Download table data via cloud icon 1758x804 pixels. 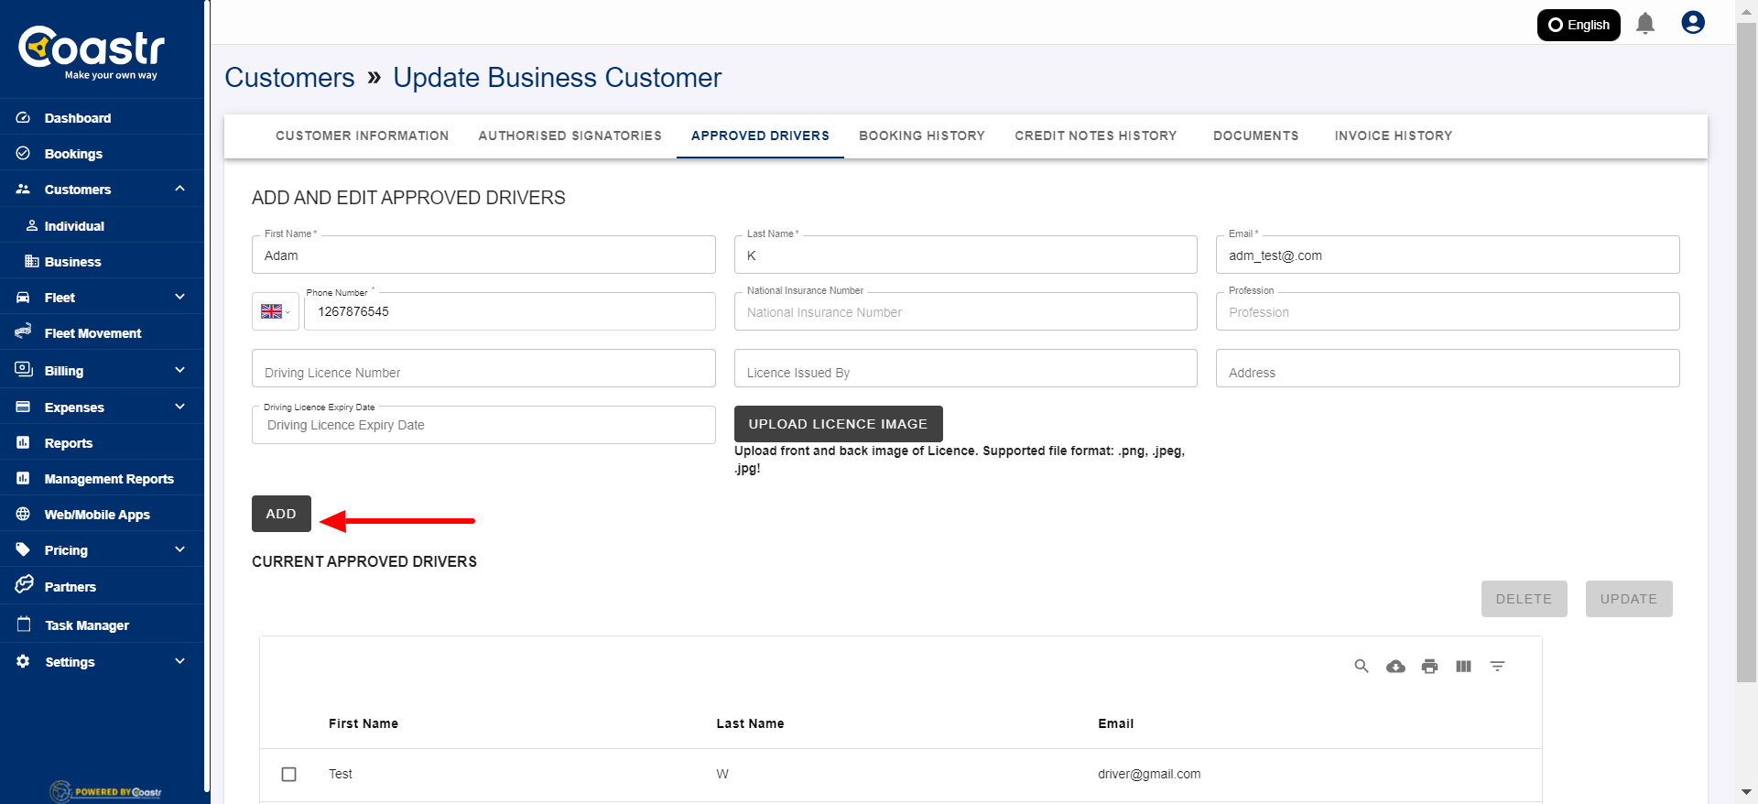[1395, 667]
